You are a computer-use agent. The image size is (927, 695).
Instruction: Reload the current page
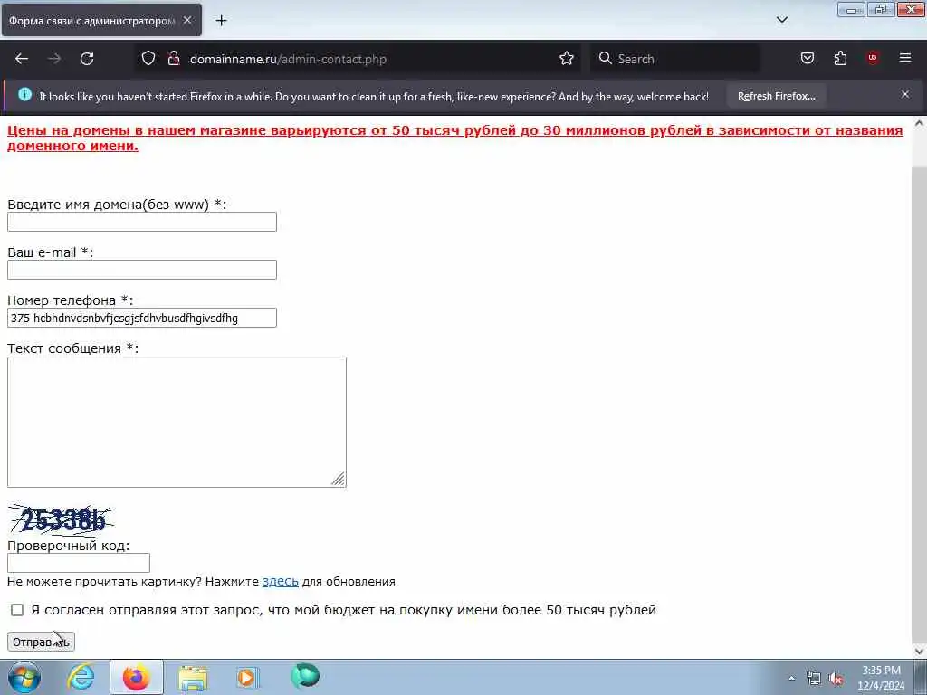point(87,59)
